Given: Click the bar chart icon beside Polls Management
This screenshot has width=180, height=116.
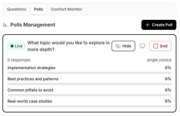Looking at the screenshot, I should (5, 25).
